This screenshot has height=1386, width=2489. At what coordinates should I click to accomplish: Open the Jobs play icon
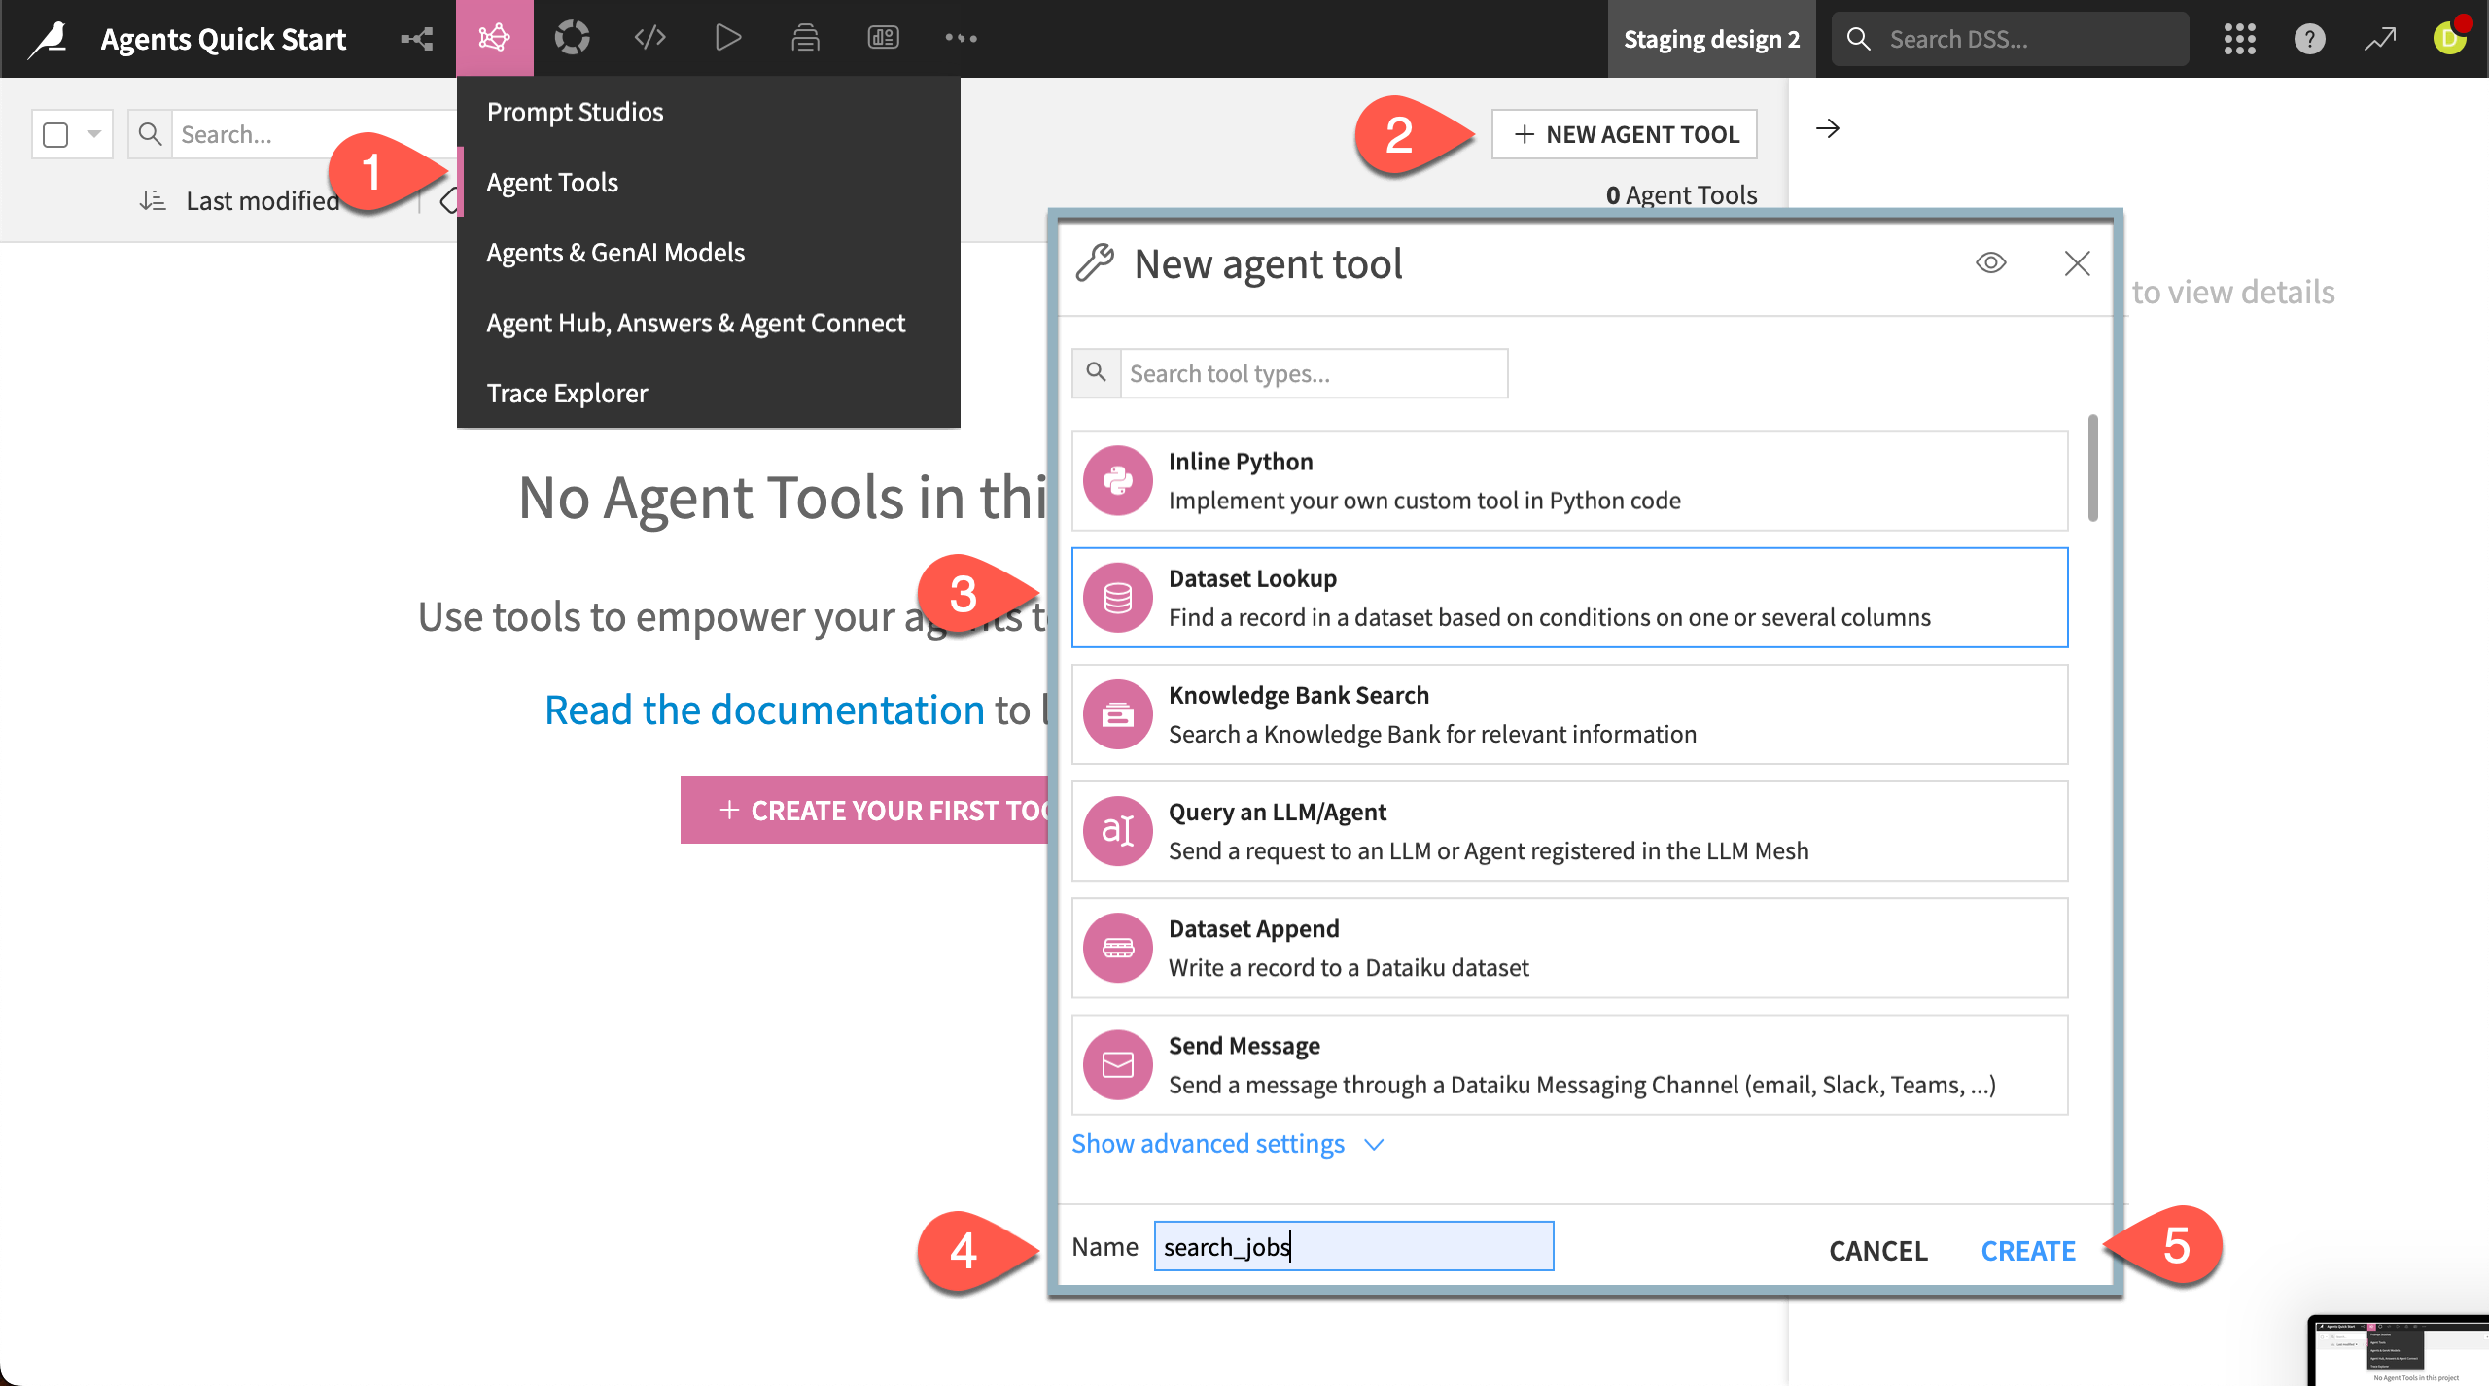(727, 38)
